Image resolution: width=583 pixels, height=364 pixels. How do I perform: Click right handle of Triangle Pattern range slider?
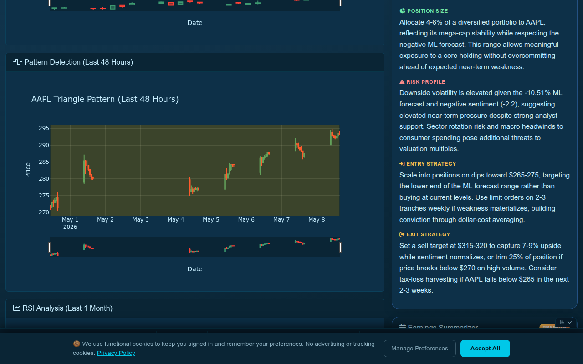pyautogui.click(x=340, y=247)
